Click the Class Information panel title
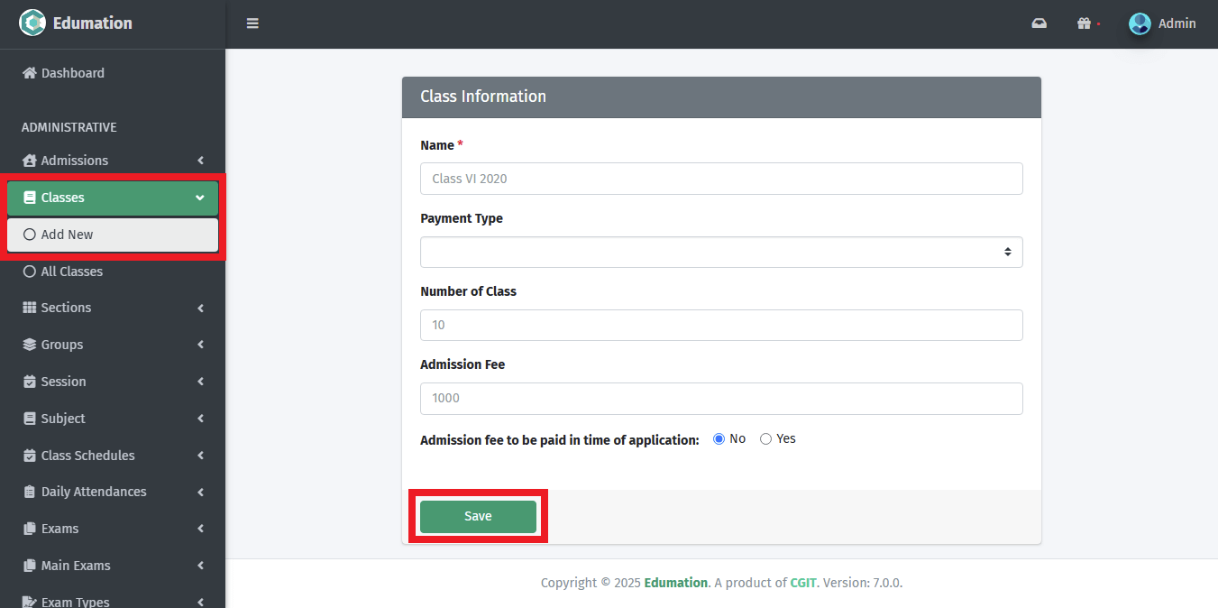Screen dimensions: 1218x608 483,97
